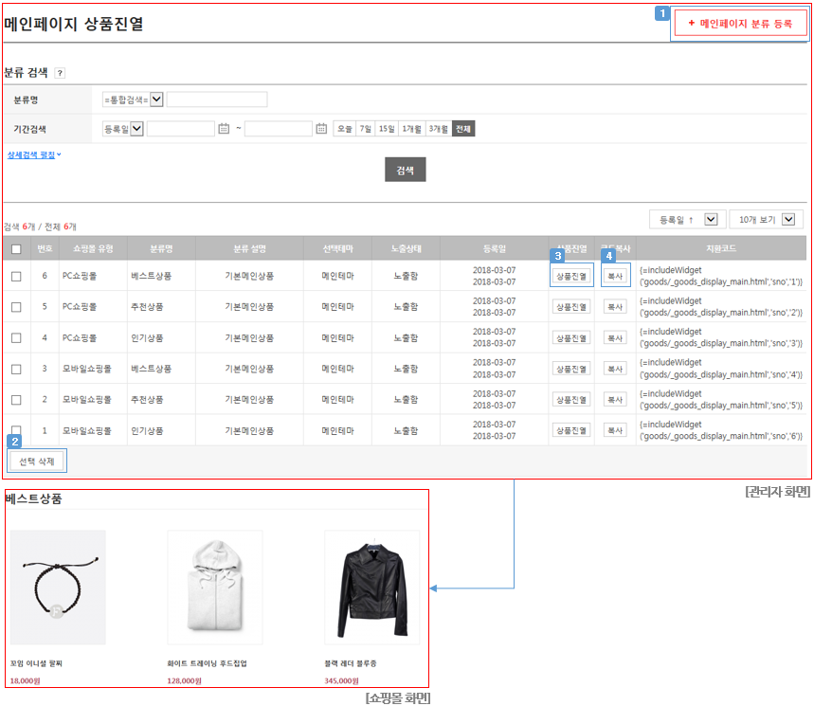Click the question mark help icon
Screen dimensions: 814x706
(x=61, y=73)
